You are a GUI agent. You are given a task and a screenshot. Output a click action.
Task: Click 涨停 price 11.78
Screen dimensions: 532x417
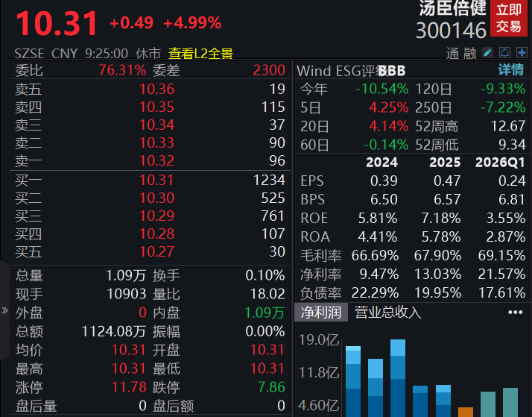point(129,387)
